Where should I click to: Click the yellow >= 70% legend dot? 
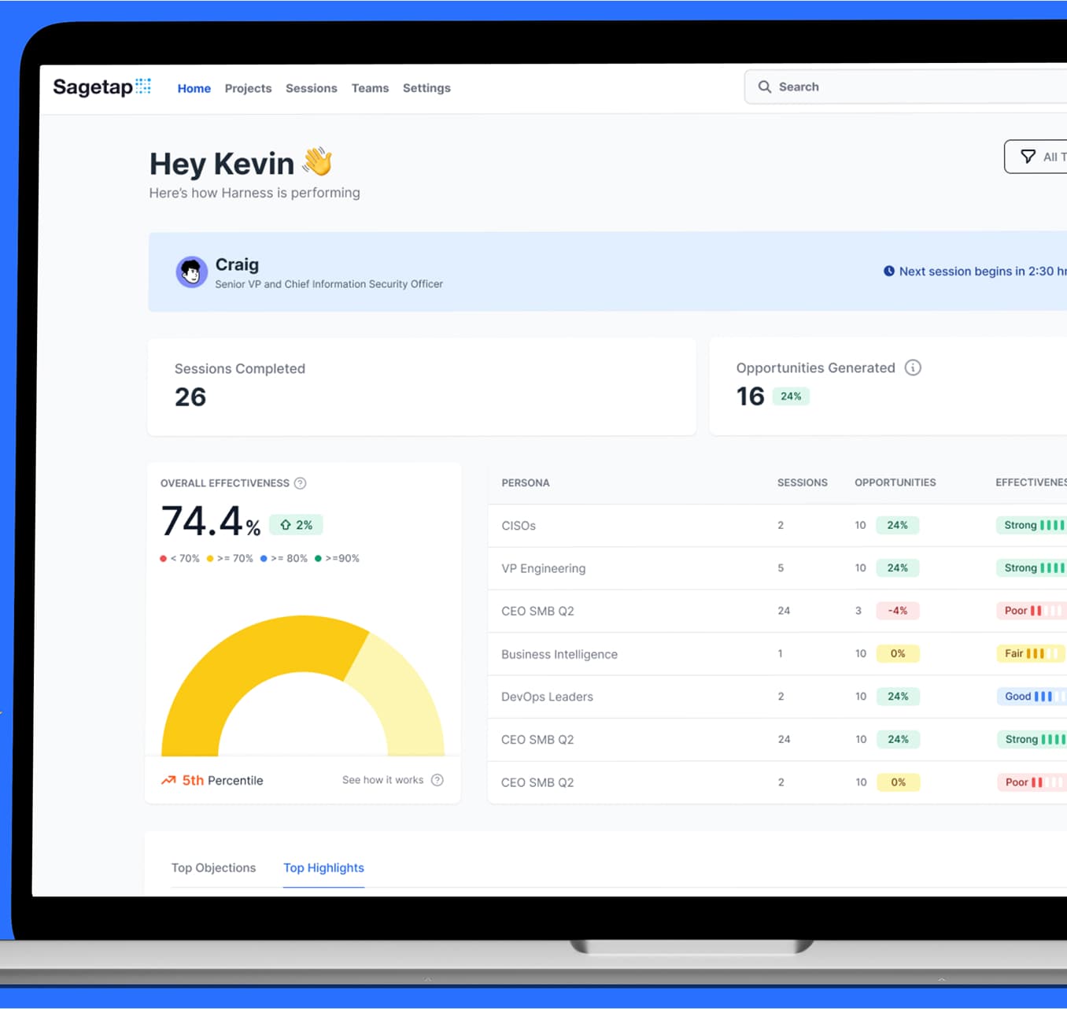click(x=210, y=559)
